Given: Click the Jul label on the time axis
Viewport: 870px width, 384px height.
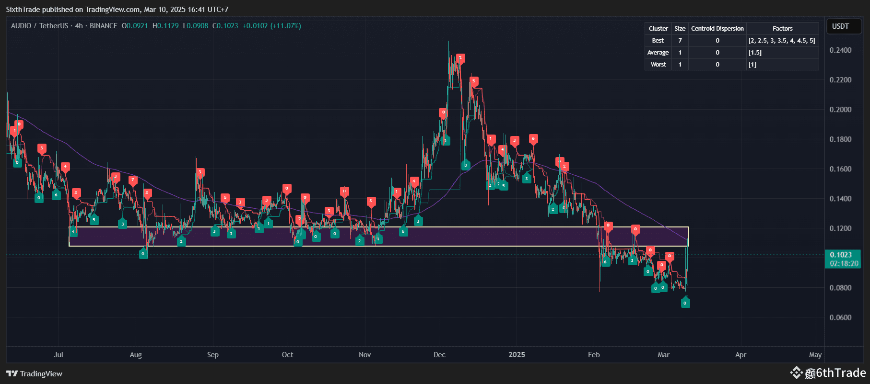Looking at the screenshot, I should [x=59, y=355].
